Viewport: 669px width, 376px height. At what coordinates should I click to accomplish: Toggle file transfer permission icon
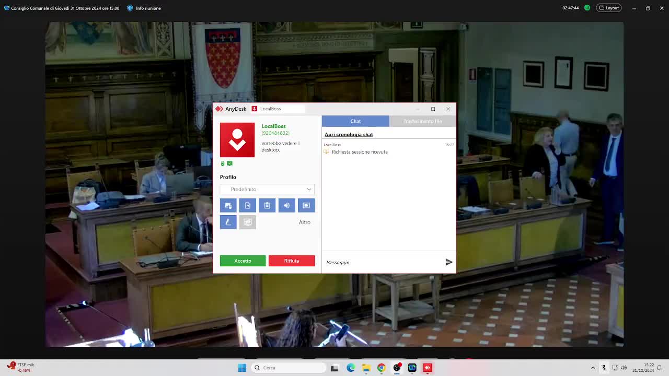(x=248, y=205)
